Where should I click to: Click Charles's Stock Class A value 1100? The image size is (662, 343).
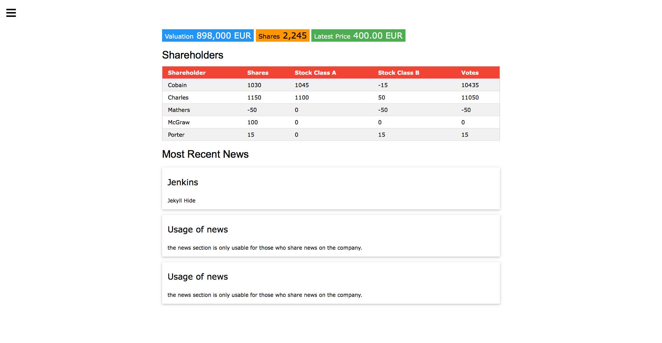pos(302,97)
